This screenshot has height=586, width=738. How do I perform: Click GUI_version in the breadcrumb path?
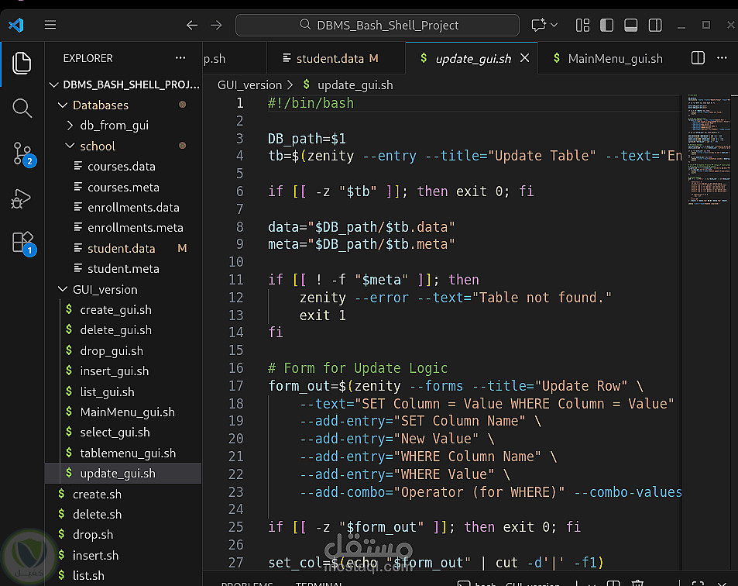point(249,85)
